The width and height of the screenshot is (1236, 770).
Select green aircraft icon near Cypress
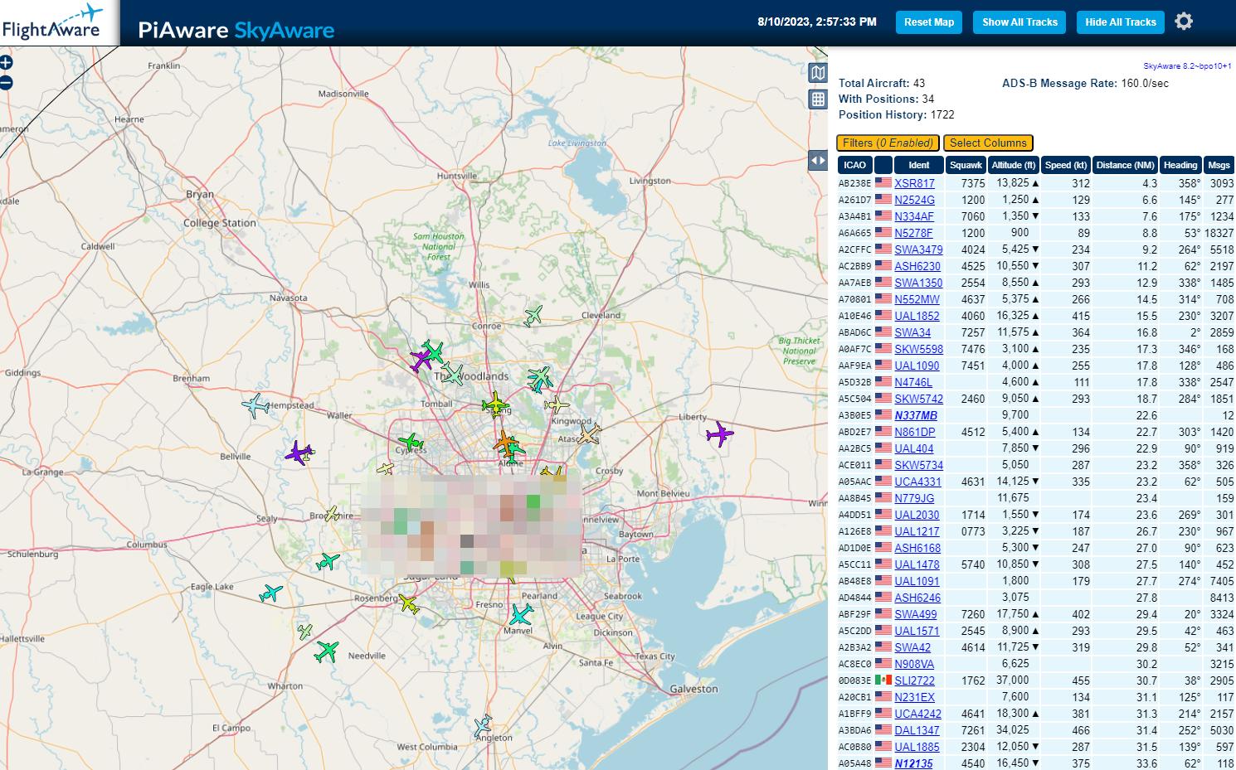click(x=411, y=442)
